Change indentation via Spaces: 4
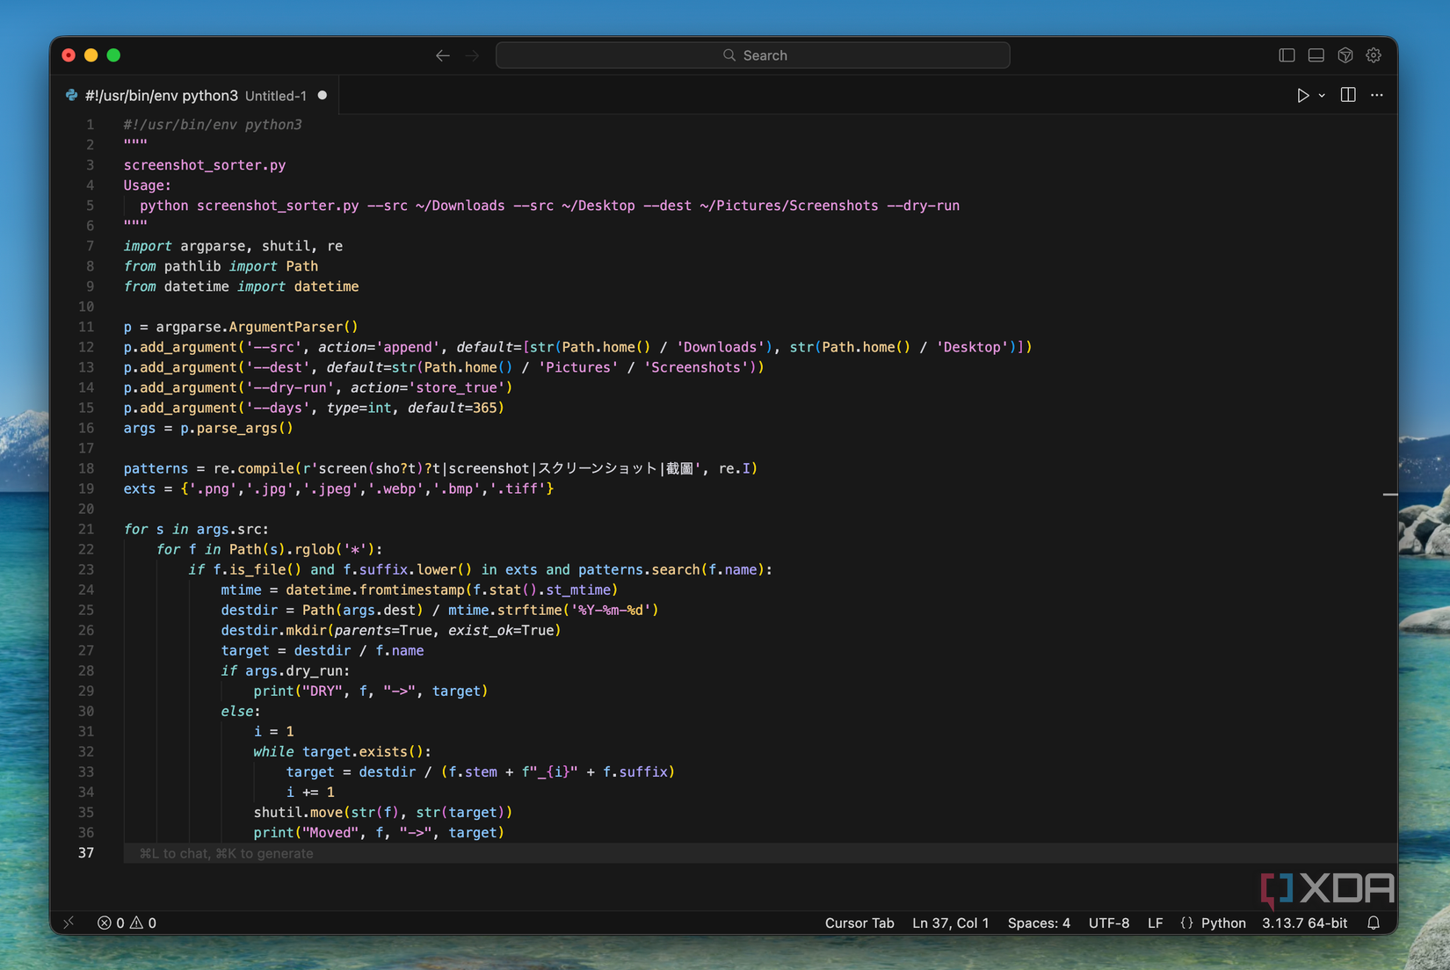The height and width of the screenshot is (970, 1450). 1038,923
